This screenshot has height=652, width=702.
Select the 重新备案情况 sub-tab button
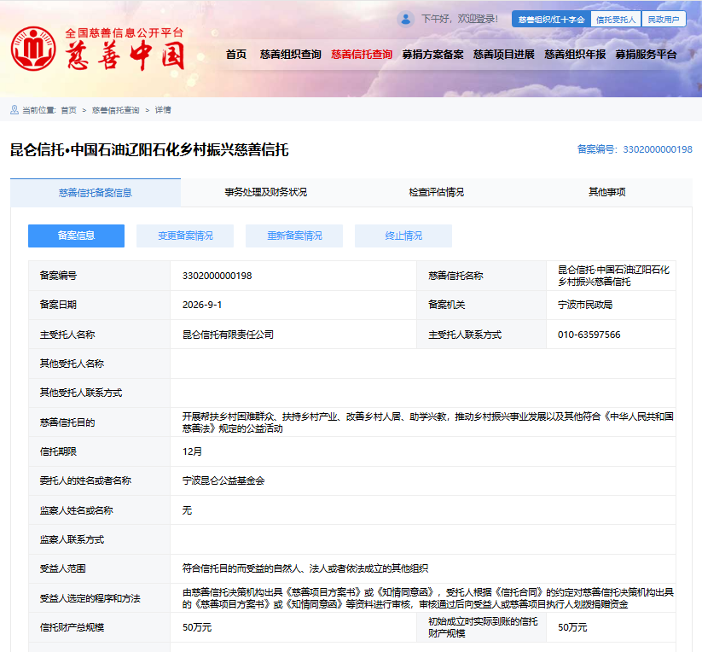click(294, 236)
